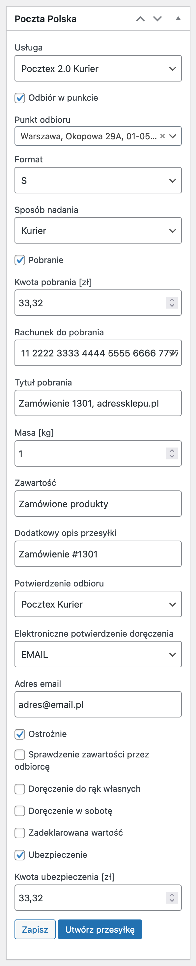Clear selected pickup point X icon
196x966 pixels.
[162, 136]
